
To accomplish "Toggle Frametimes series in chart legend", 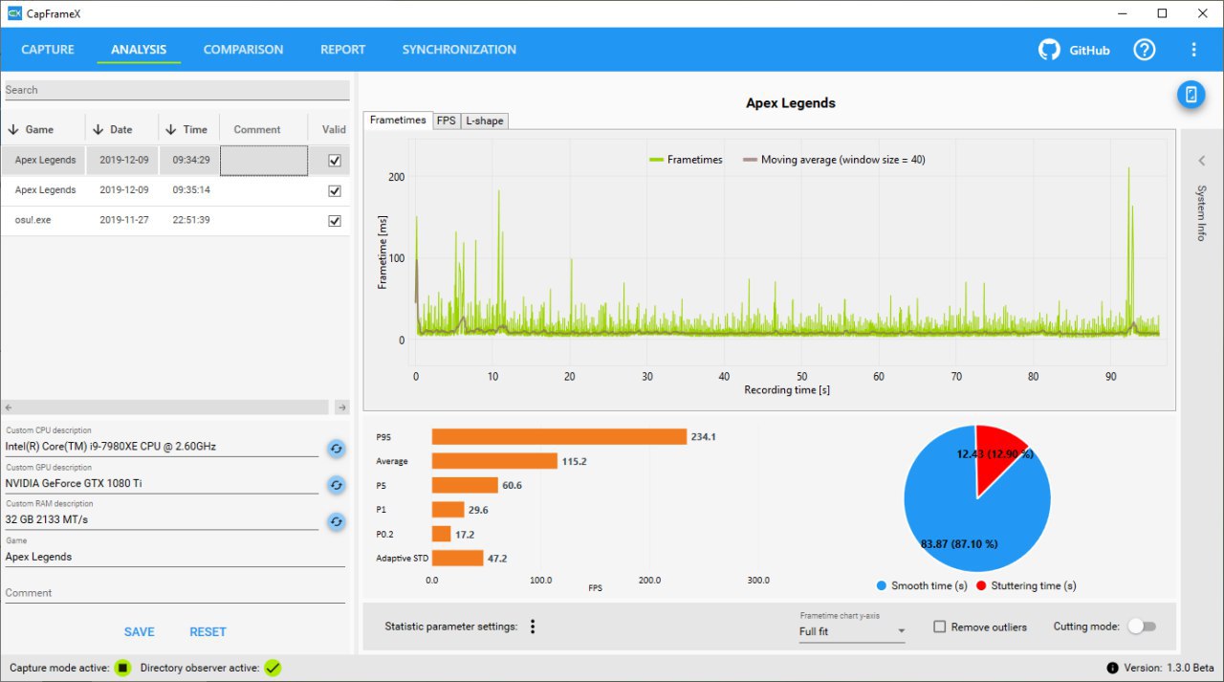I will (686, 160).
